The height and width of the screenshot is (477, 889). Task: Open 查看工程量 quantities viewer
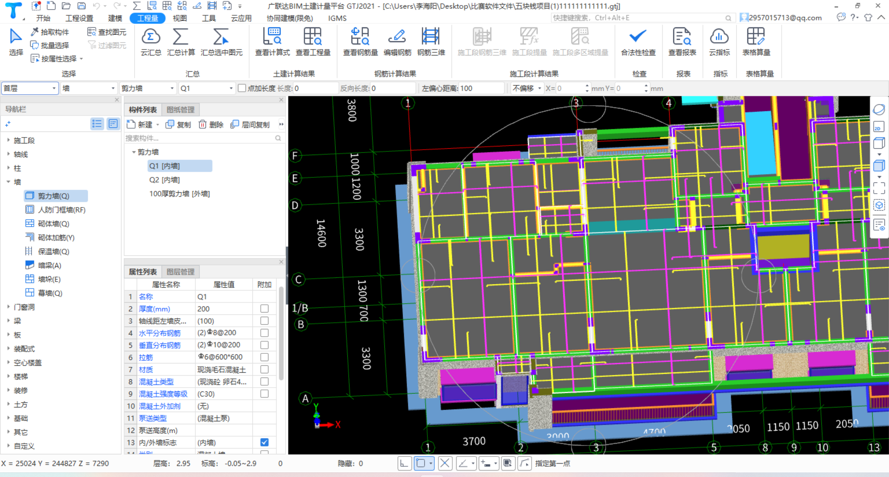point(313,42)
